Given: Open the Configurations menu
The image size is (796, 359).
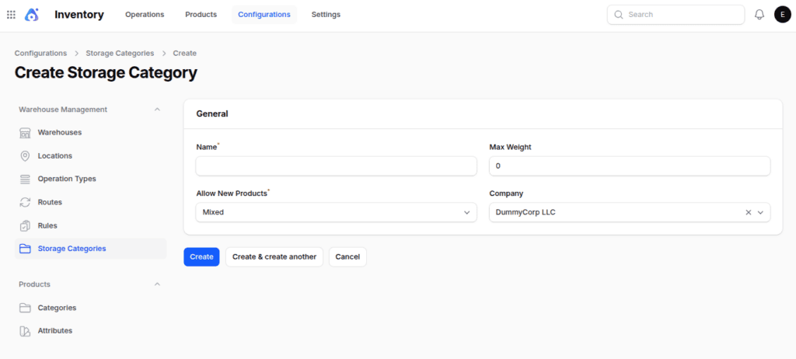Looking at the screenshot, I should [x=264, y=15].
